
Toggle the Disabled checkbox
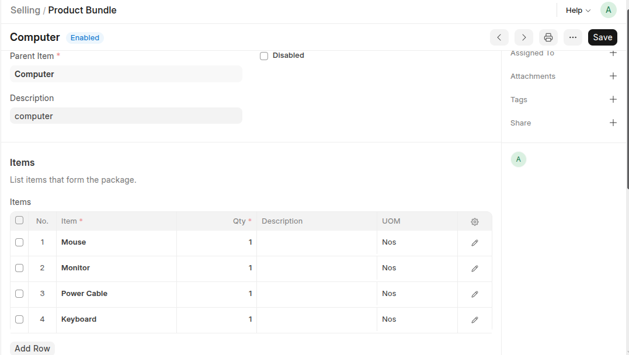[x=264, y=56]
